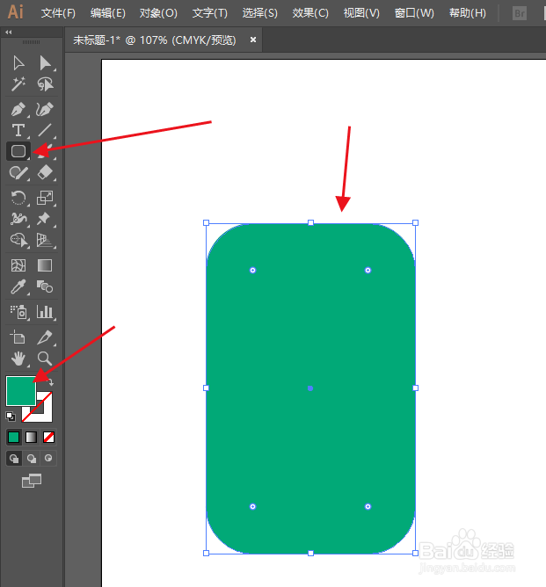Select the Puppet Warp pin tool

click(x=44, y=219)
